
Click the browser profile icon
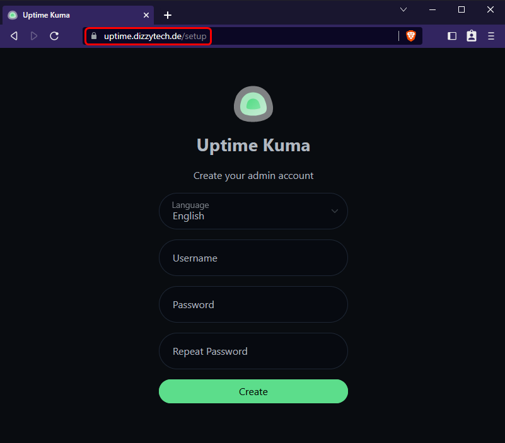pos(472,36)
